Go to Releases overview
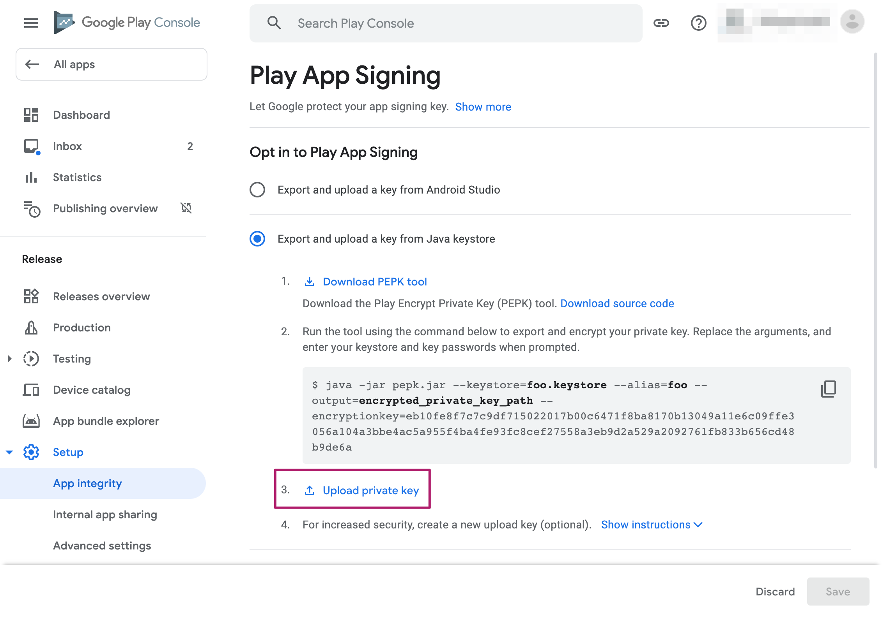 coord(101,296)
